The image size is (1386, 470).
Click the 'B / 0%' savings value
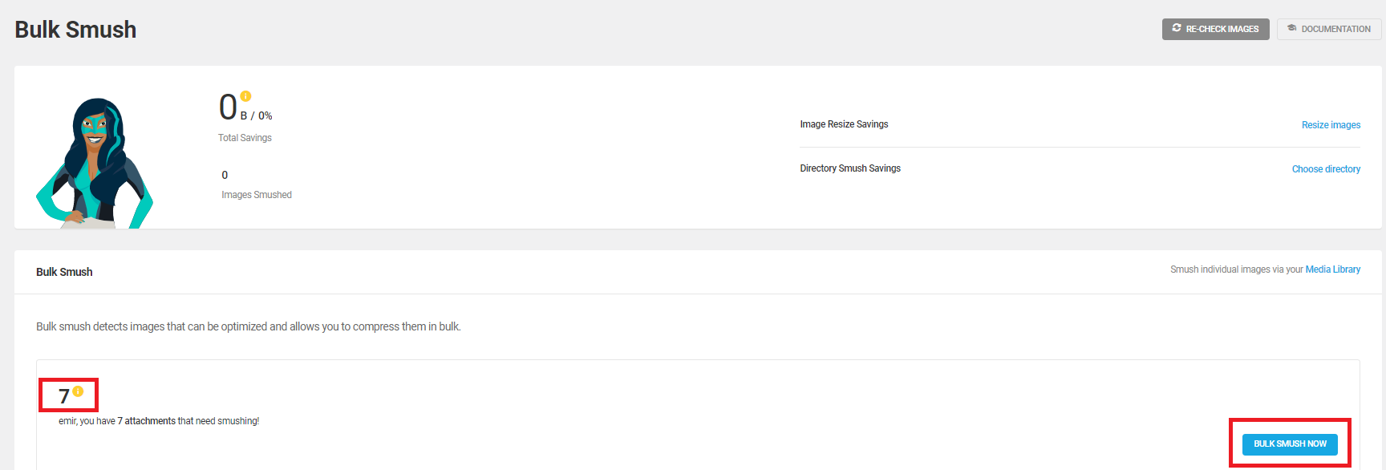[257, 116]
